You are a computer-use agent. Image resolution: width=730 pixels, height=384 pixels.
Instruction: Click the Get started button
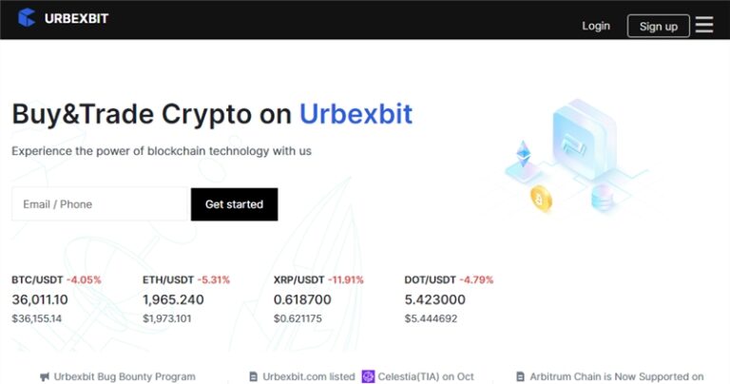coord(234,204)
